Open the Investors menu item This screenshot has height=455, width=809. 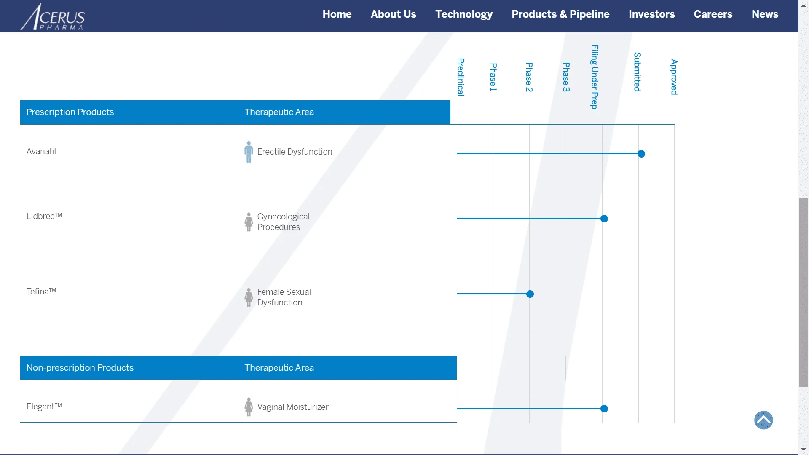[651, 14]
